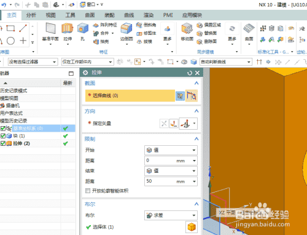Toggle datum coordinate system (0) visibility checkbox
The height and width of the screenshot is (235, 307).
(3, 129)
